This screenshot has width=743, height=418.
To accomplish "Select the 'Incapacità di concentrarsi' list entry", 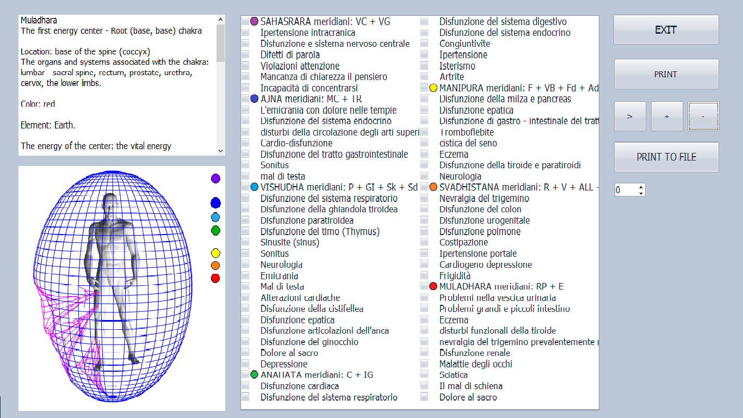I will [309, 88].
